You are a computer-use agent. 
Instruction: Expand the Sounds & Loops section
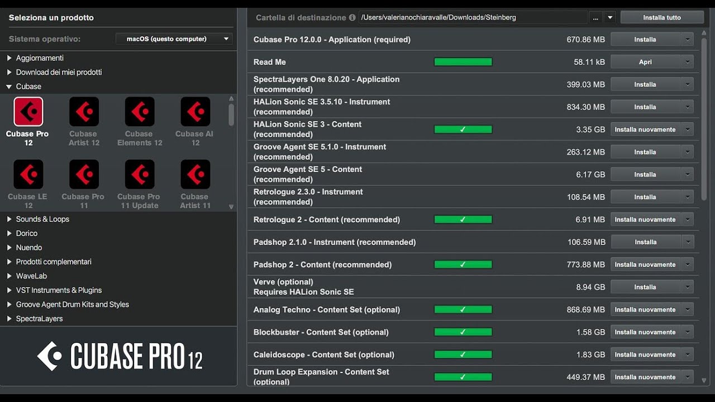point(9,219)
